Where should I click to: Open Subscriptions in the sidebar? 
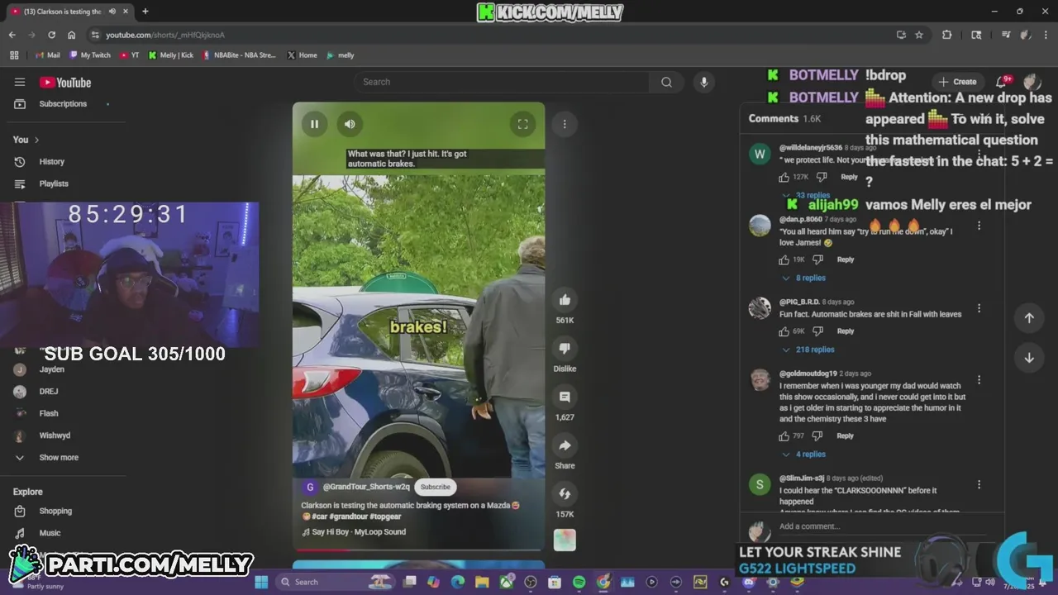pos(63,104)
